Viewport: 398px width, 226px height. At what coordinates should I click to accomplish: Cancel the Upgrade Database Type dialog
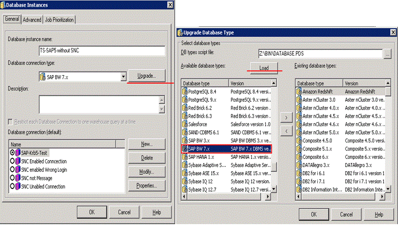pyautogui.click(x=346, y=214)
